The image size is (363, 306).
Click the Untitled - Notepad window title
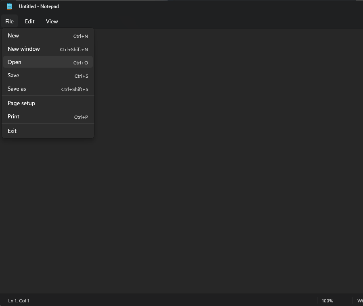point(39,6)
